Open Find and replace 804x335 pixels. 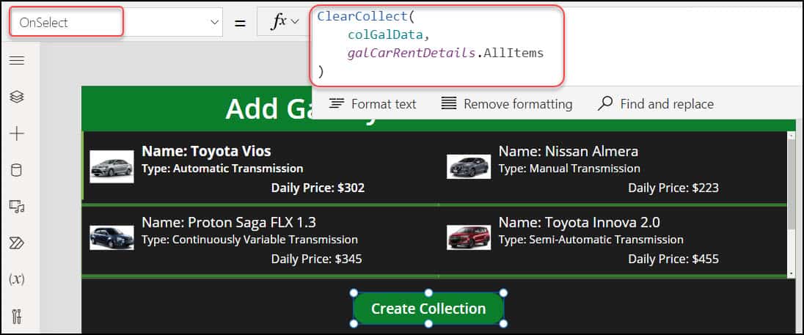pos(656,104)
